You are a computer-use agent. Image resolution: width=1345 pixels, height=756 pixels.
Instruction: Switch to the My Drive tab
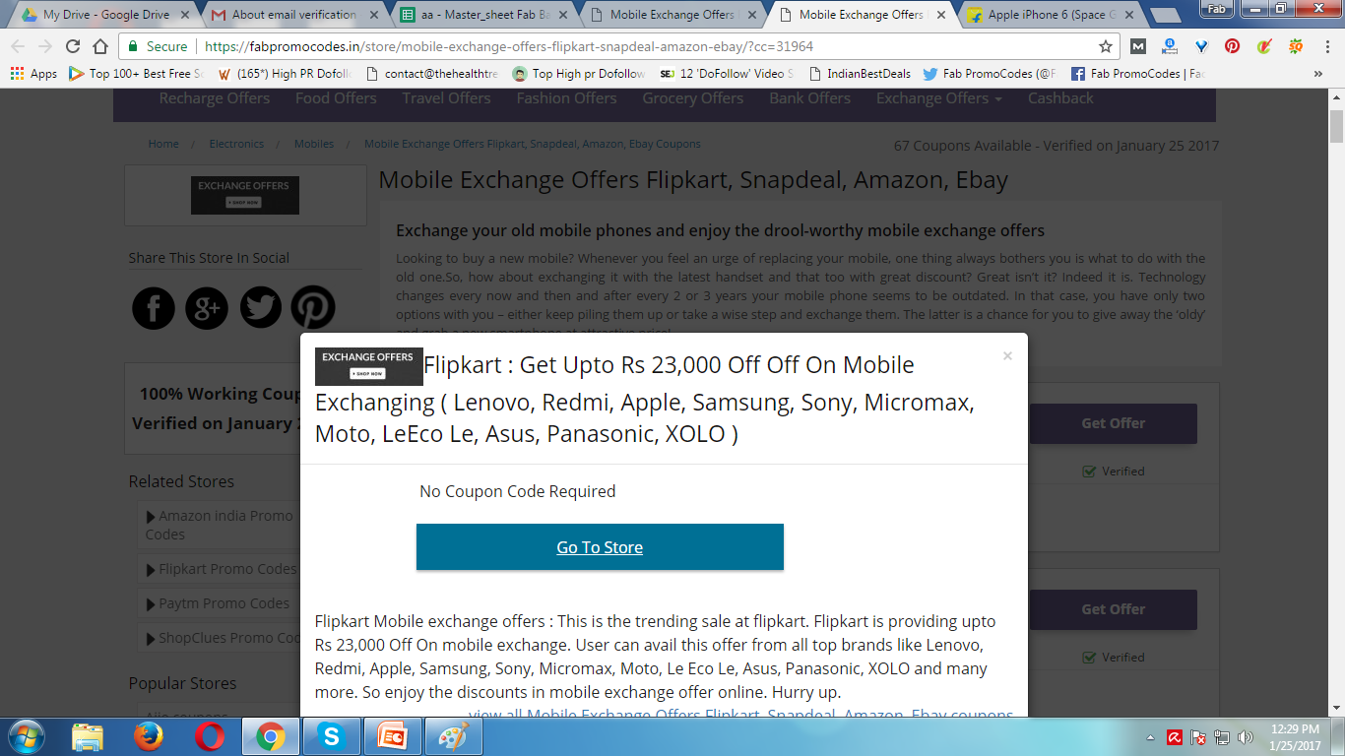pyautogui.click(x=104, y=15)
